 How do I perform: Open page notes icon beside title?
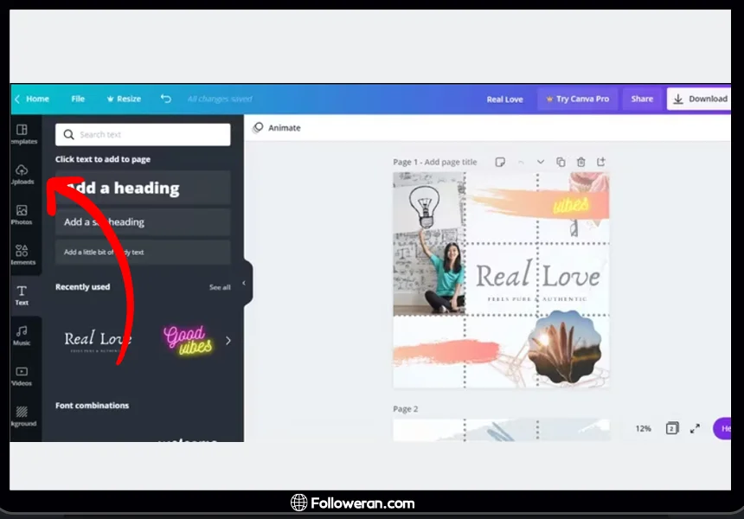click(x=500, y=162)
